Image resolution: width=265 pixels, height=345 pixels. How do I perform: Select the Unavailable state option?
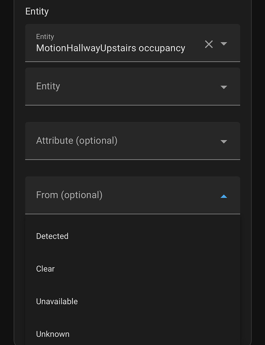(57, 301)
